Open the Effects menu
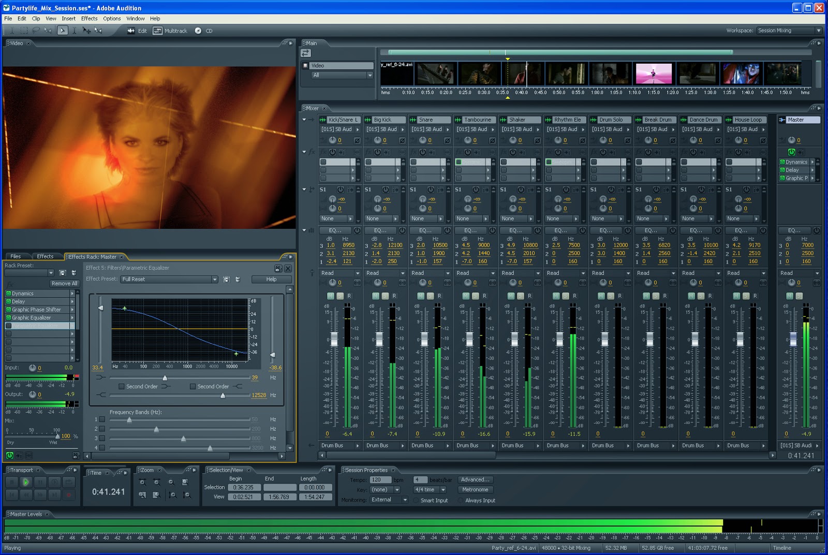 (x=89, y=19)
